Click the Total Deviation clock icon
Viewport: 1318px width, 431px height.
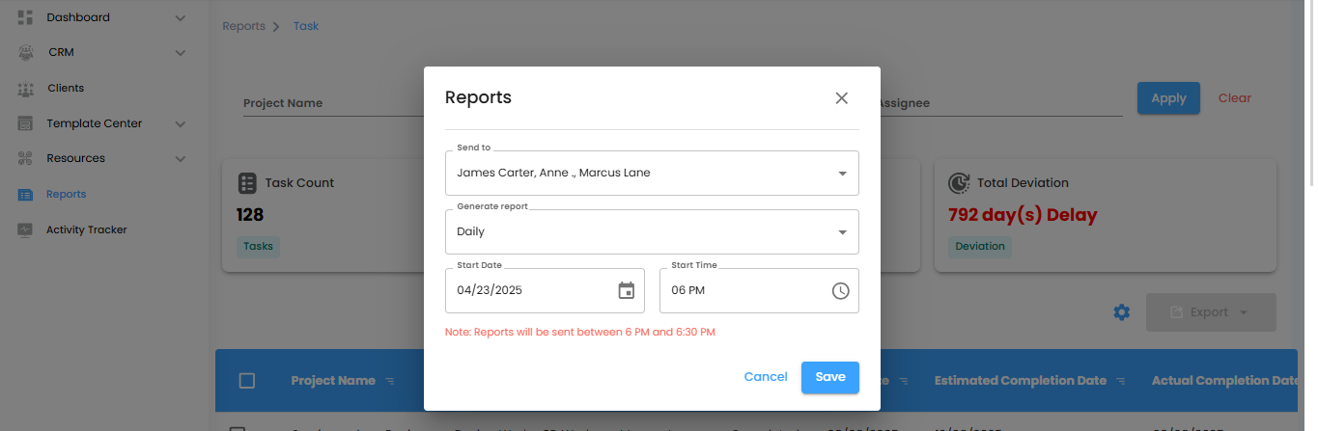click(x=959, y=182)
